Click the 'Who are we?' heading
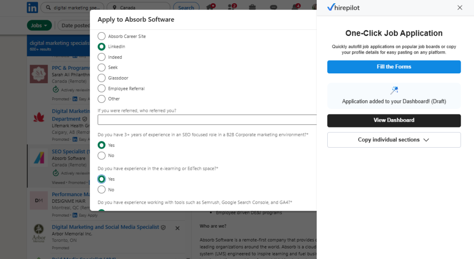The image size is (474, 259). pyautogui.click(x=213, y=226)
